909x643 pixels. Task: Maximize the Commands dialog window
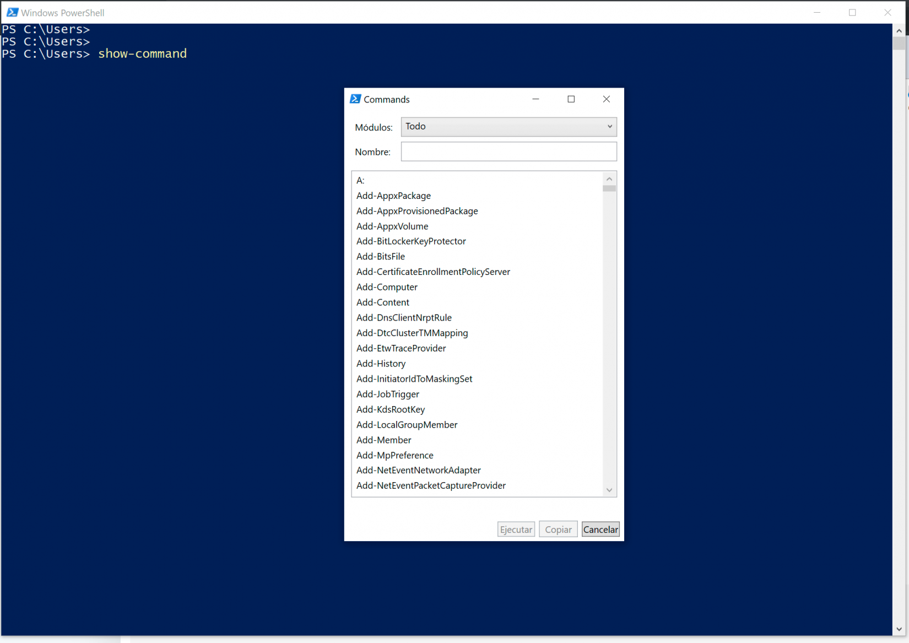[571, 99]
